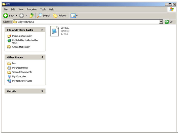Go back with the green Back arrow
This screenshot has width=178, height=134.
coord(9,16)
